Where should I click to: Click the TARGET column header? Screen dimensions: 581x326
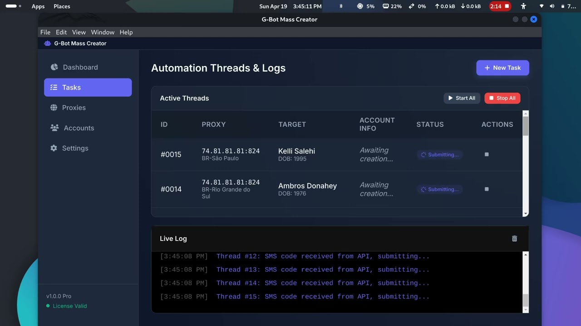pos(292,125)
